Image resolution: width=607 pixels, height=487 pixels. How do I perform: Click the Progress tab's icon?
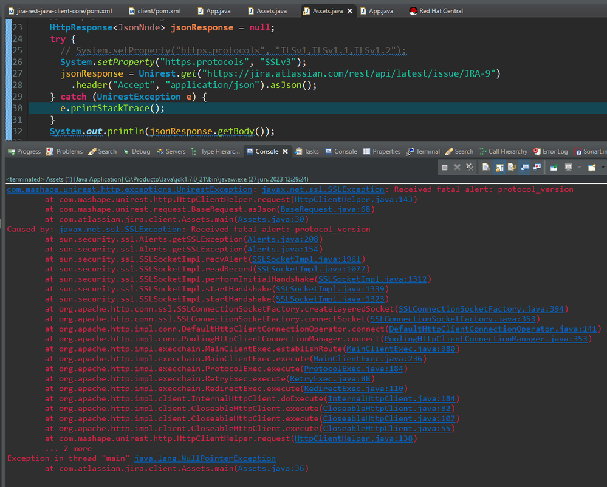pos(11,152)
